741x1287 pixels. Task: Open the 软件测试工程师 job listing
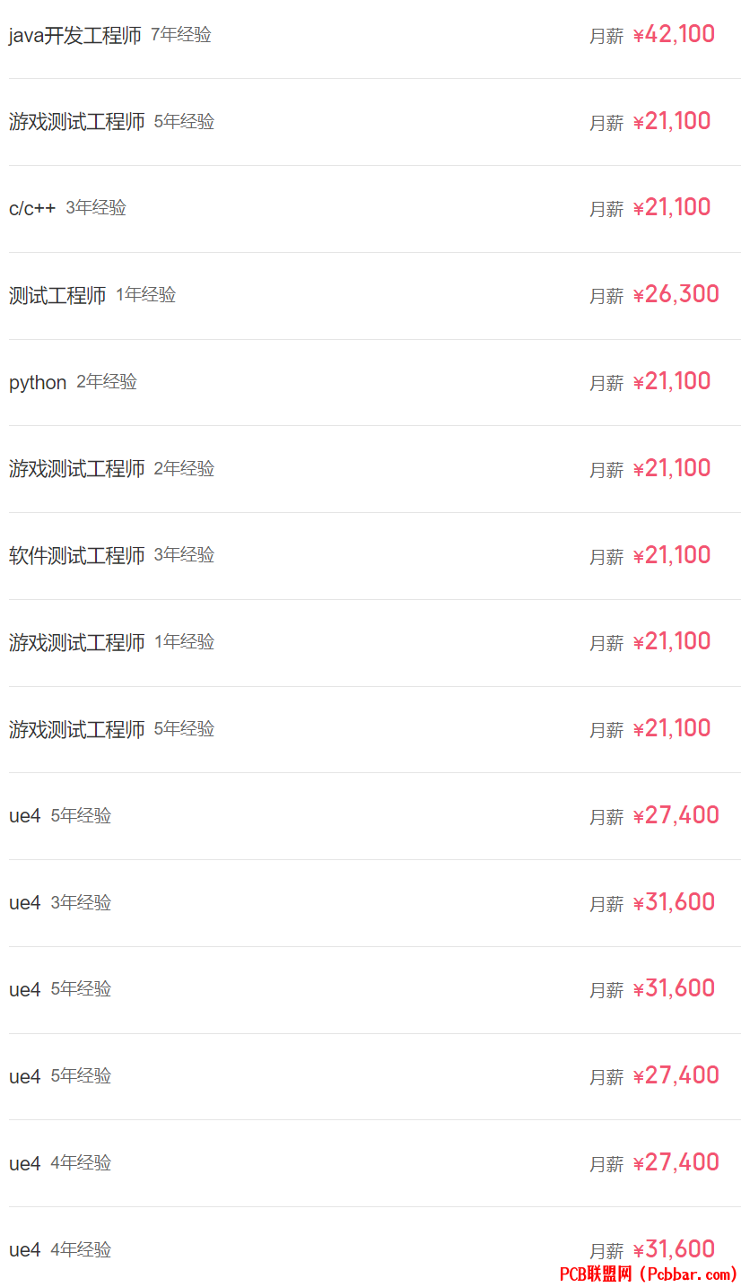click(77, 556)
